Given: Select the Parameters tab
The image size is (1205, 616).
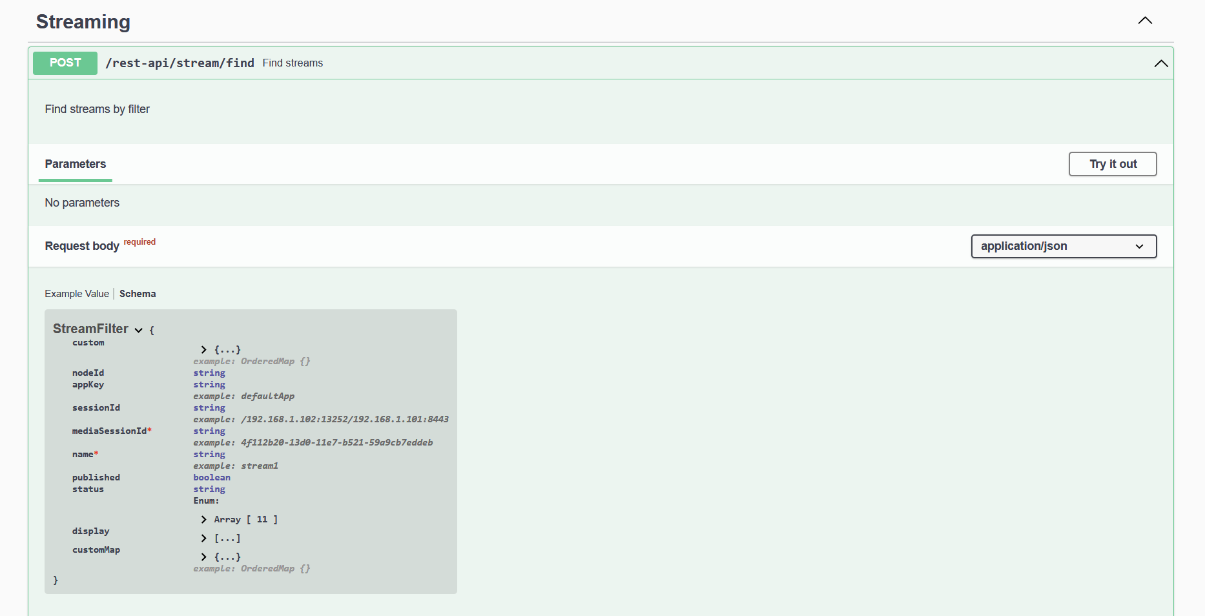Looking at the screenshot, I should coord(76,164).
